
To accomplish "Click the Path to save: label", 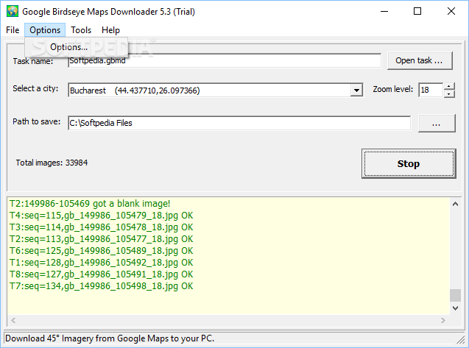I will [x=37, y=121].
